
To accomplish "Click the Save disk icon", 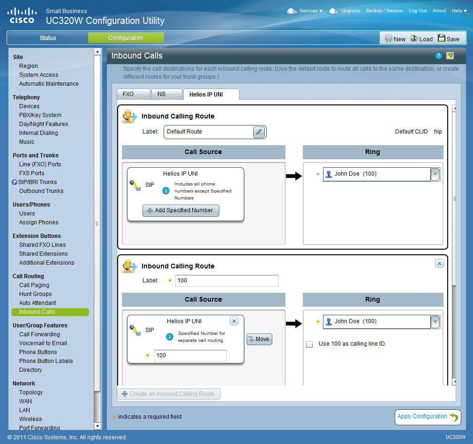I will click(x=442, y=38).
